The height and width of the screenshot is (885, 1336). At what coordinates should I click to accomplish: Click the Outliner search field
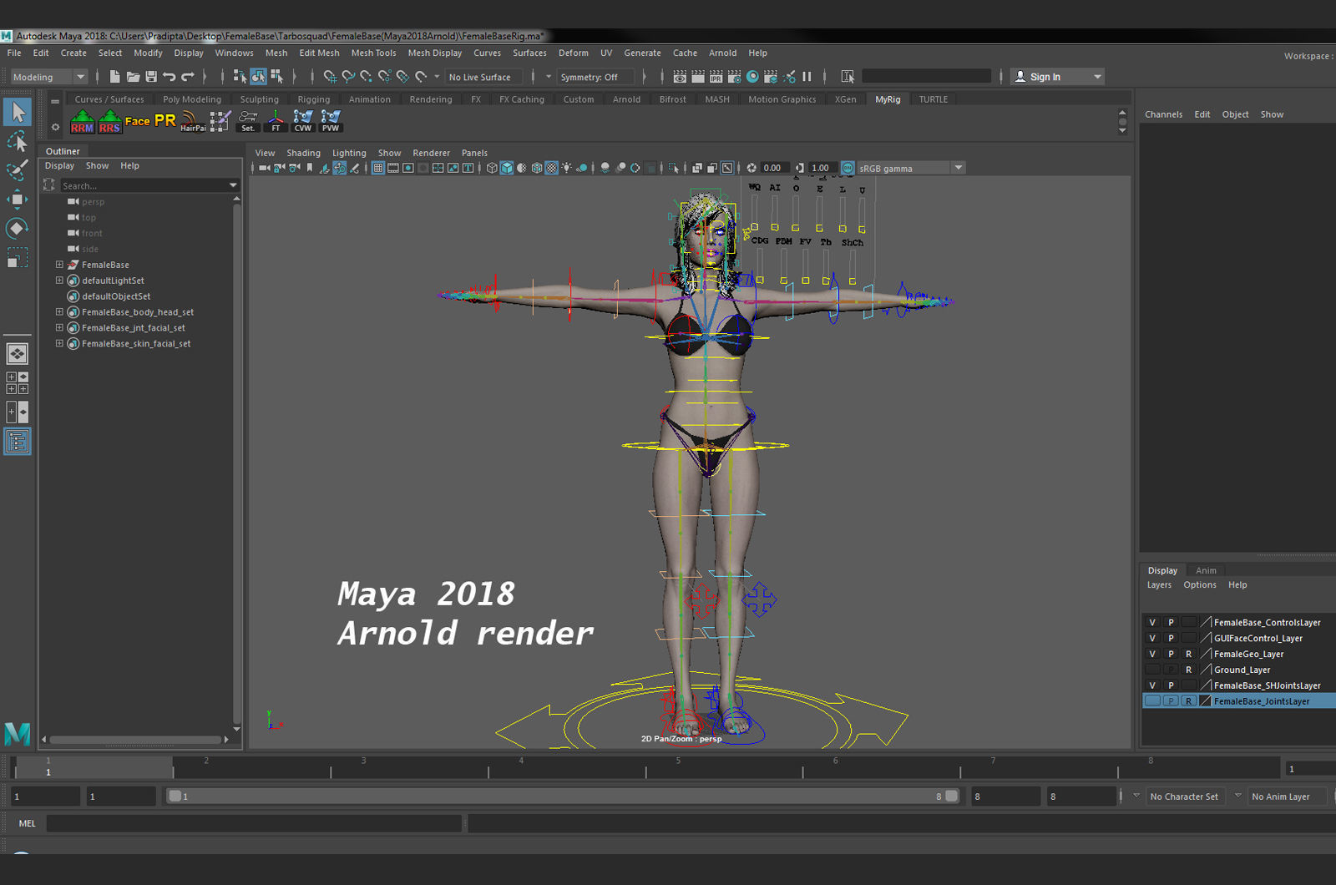[144, 185]
